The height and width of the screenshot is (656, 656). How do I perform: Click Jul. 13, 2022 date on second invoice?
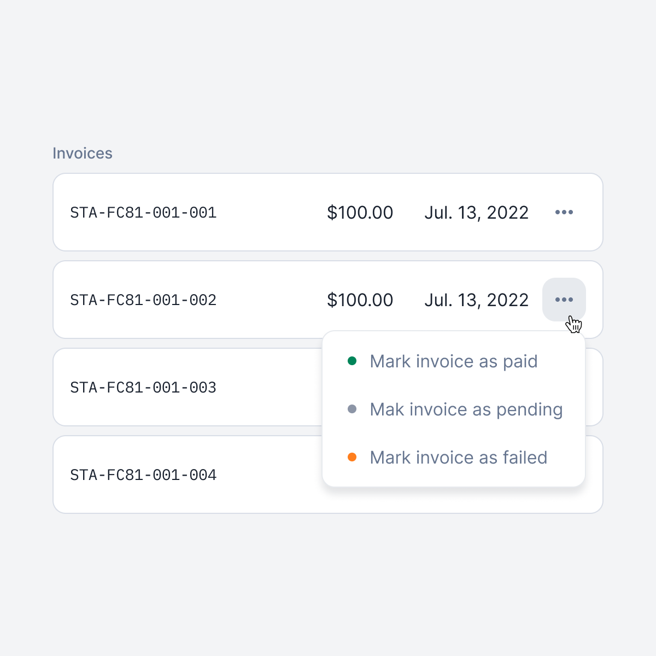476,300
